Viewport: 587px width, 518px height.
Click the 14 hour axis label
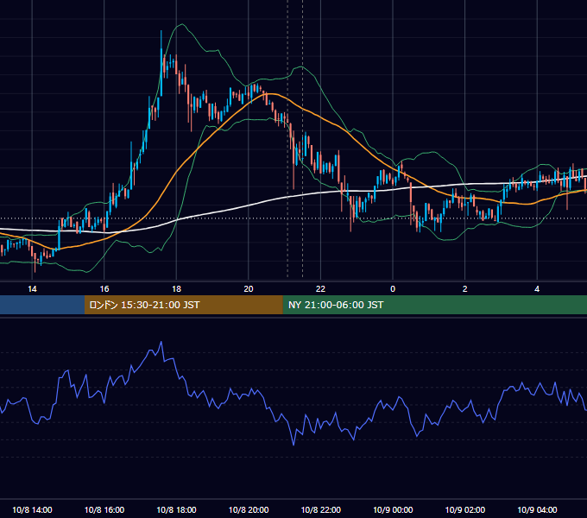[x=32, y=289]
